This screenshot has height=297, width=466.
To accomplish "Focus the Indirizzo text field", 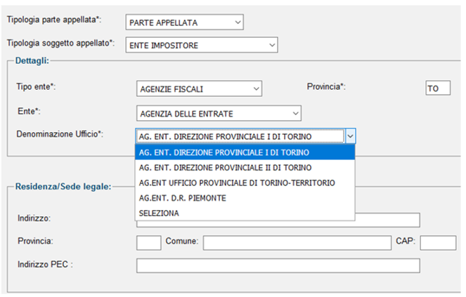I will (x=387, y=220).
